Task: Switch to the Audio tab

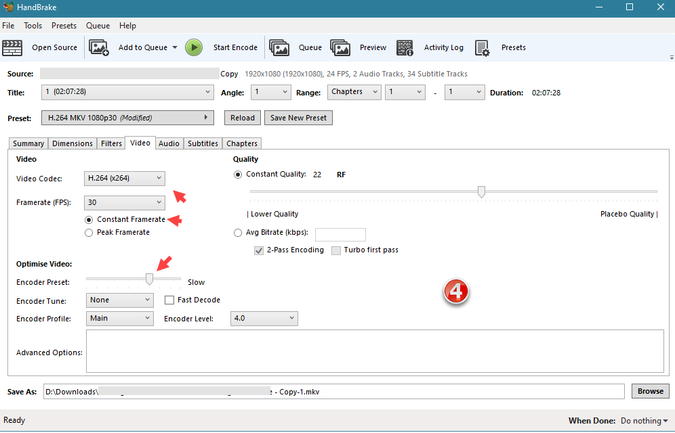Action: [x=169, y=143]
